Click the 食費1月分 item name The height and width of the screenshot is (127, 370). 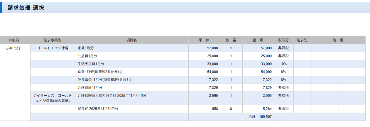pos(100,72)
